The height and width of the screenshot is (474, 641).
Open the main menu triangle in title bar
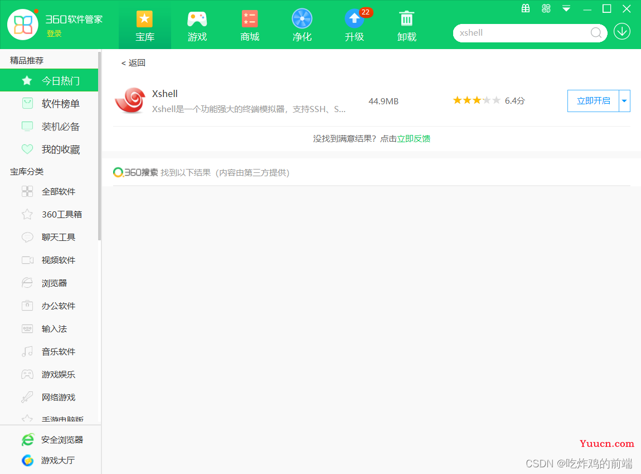(x=566, y=8)
